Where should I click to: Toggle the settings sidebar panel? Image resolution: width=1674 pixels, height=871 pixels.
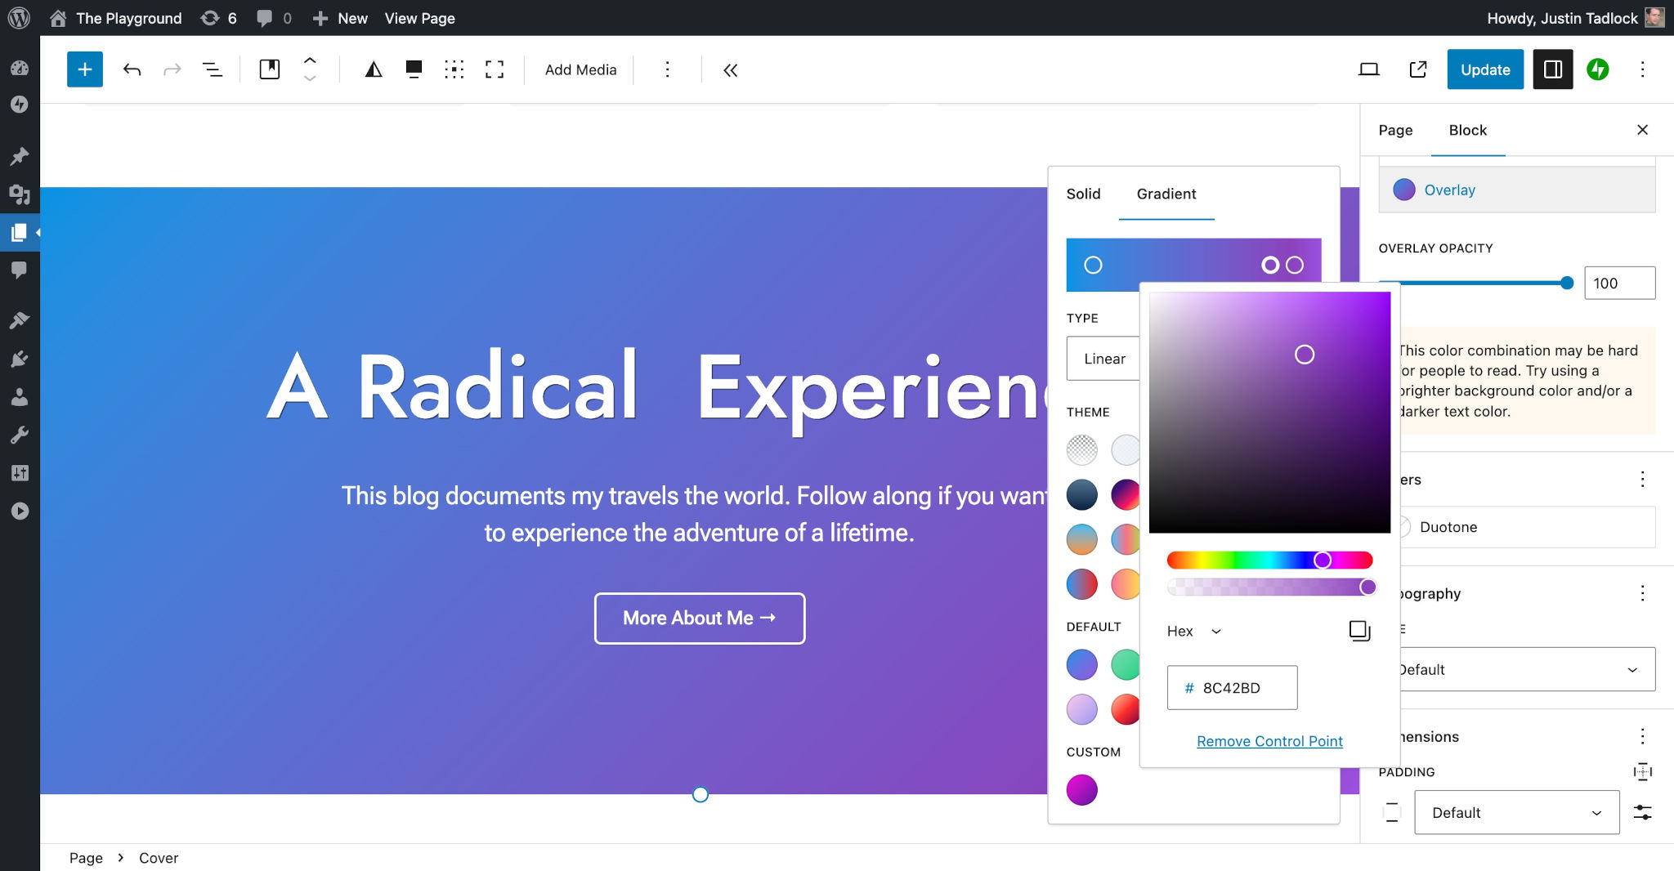click(1552, 69)
